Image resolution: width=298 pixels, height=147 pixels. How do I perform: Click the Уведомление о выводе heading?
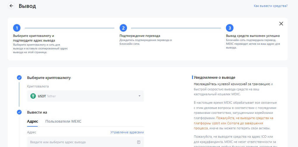click(214, 78)
